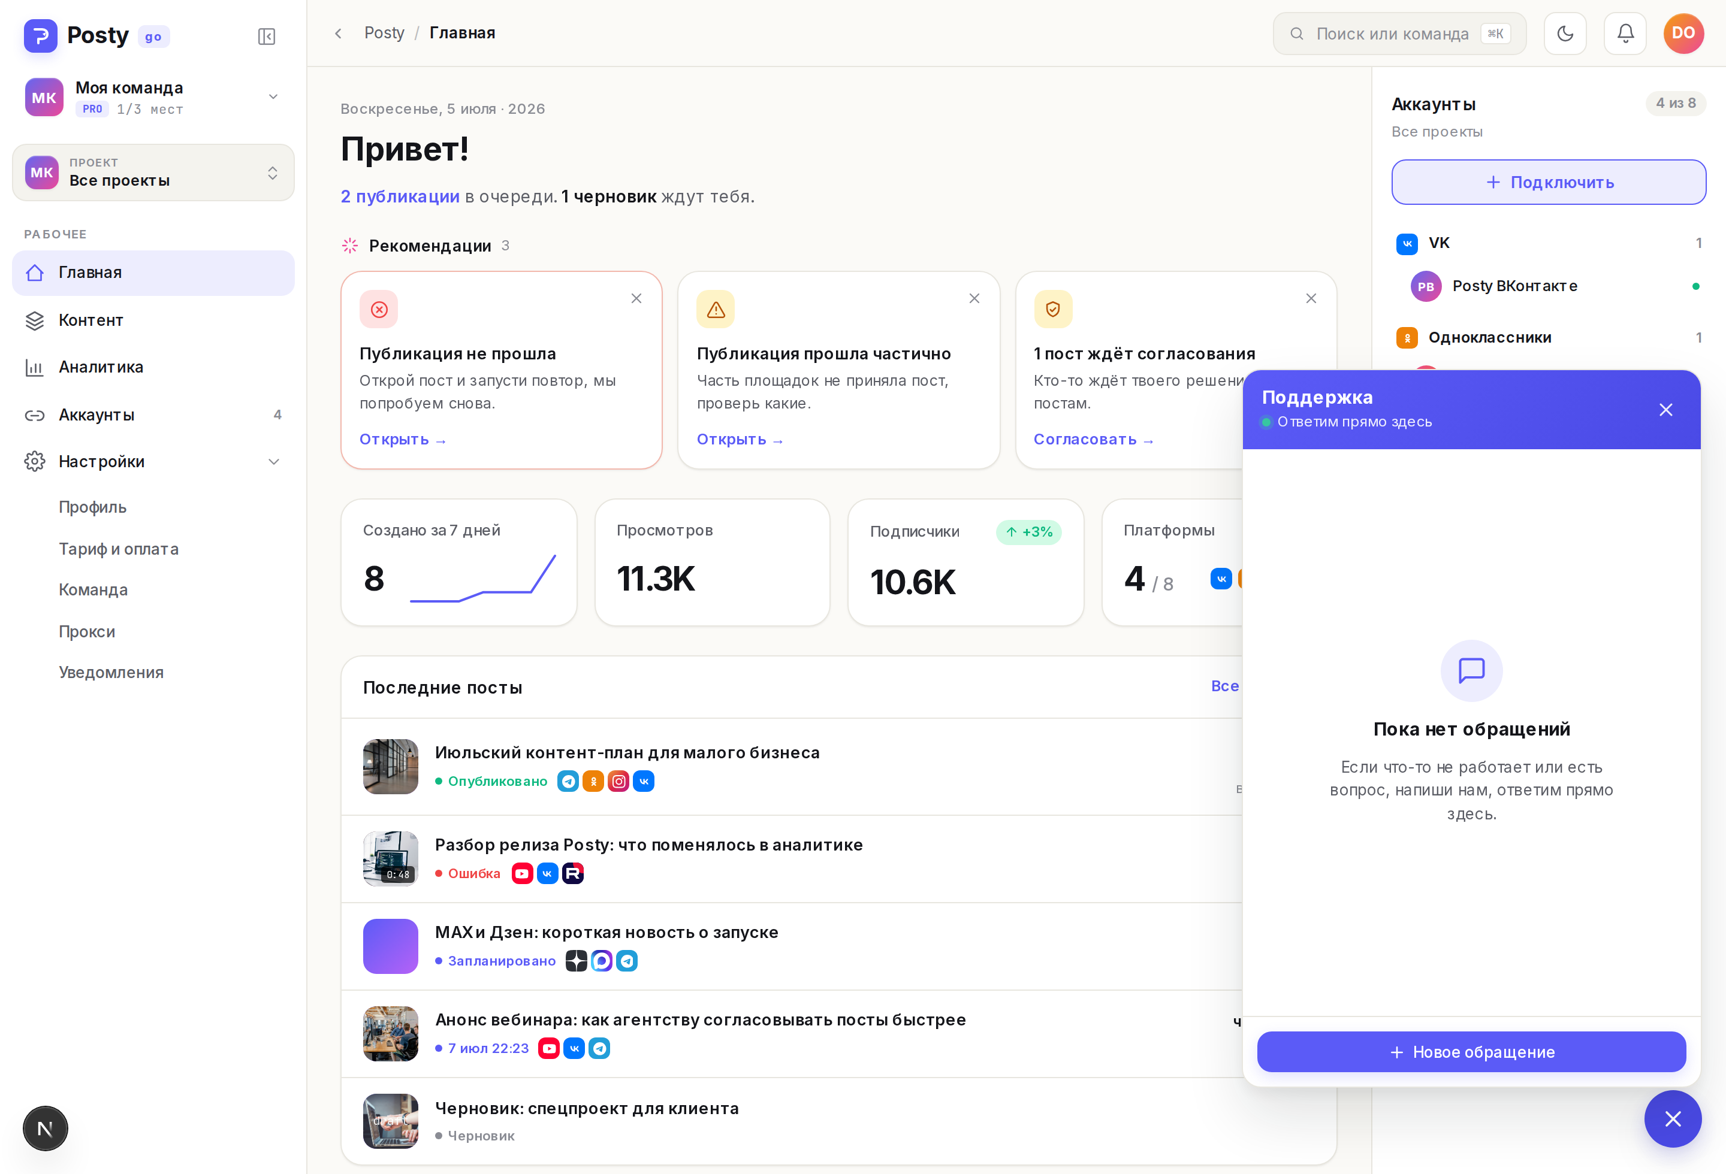
Task: Click the Posty logo icon
Action: point(41,35)
